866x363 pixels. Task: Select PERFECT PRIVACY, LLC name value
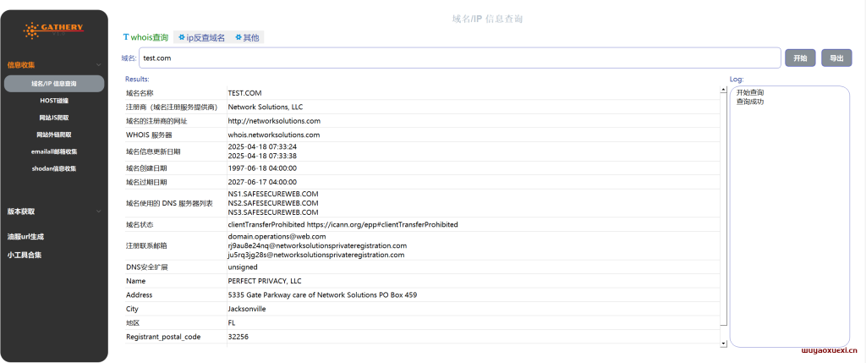(265, 281)
